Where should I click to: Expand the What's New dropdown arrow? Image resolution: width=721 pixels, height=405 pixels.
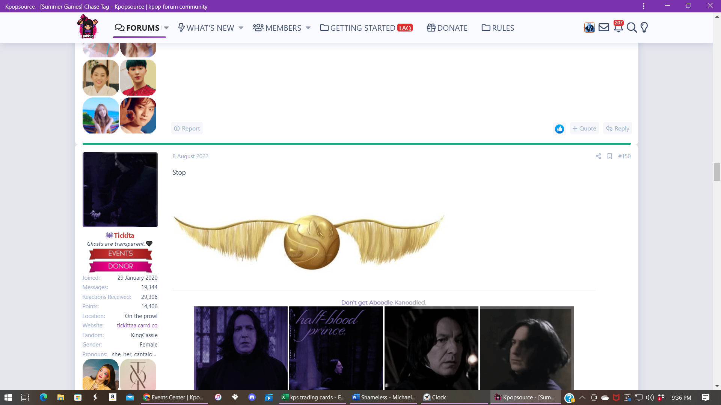241,28
